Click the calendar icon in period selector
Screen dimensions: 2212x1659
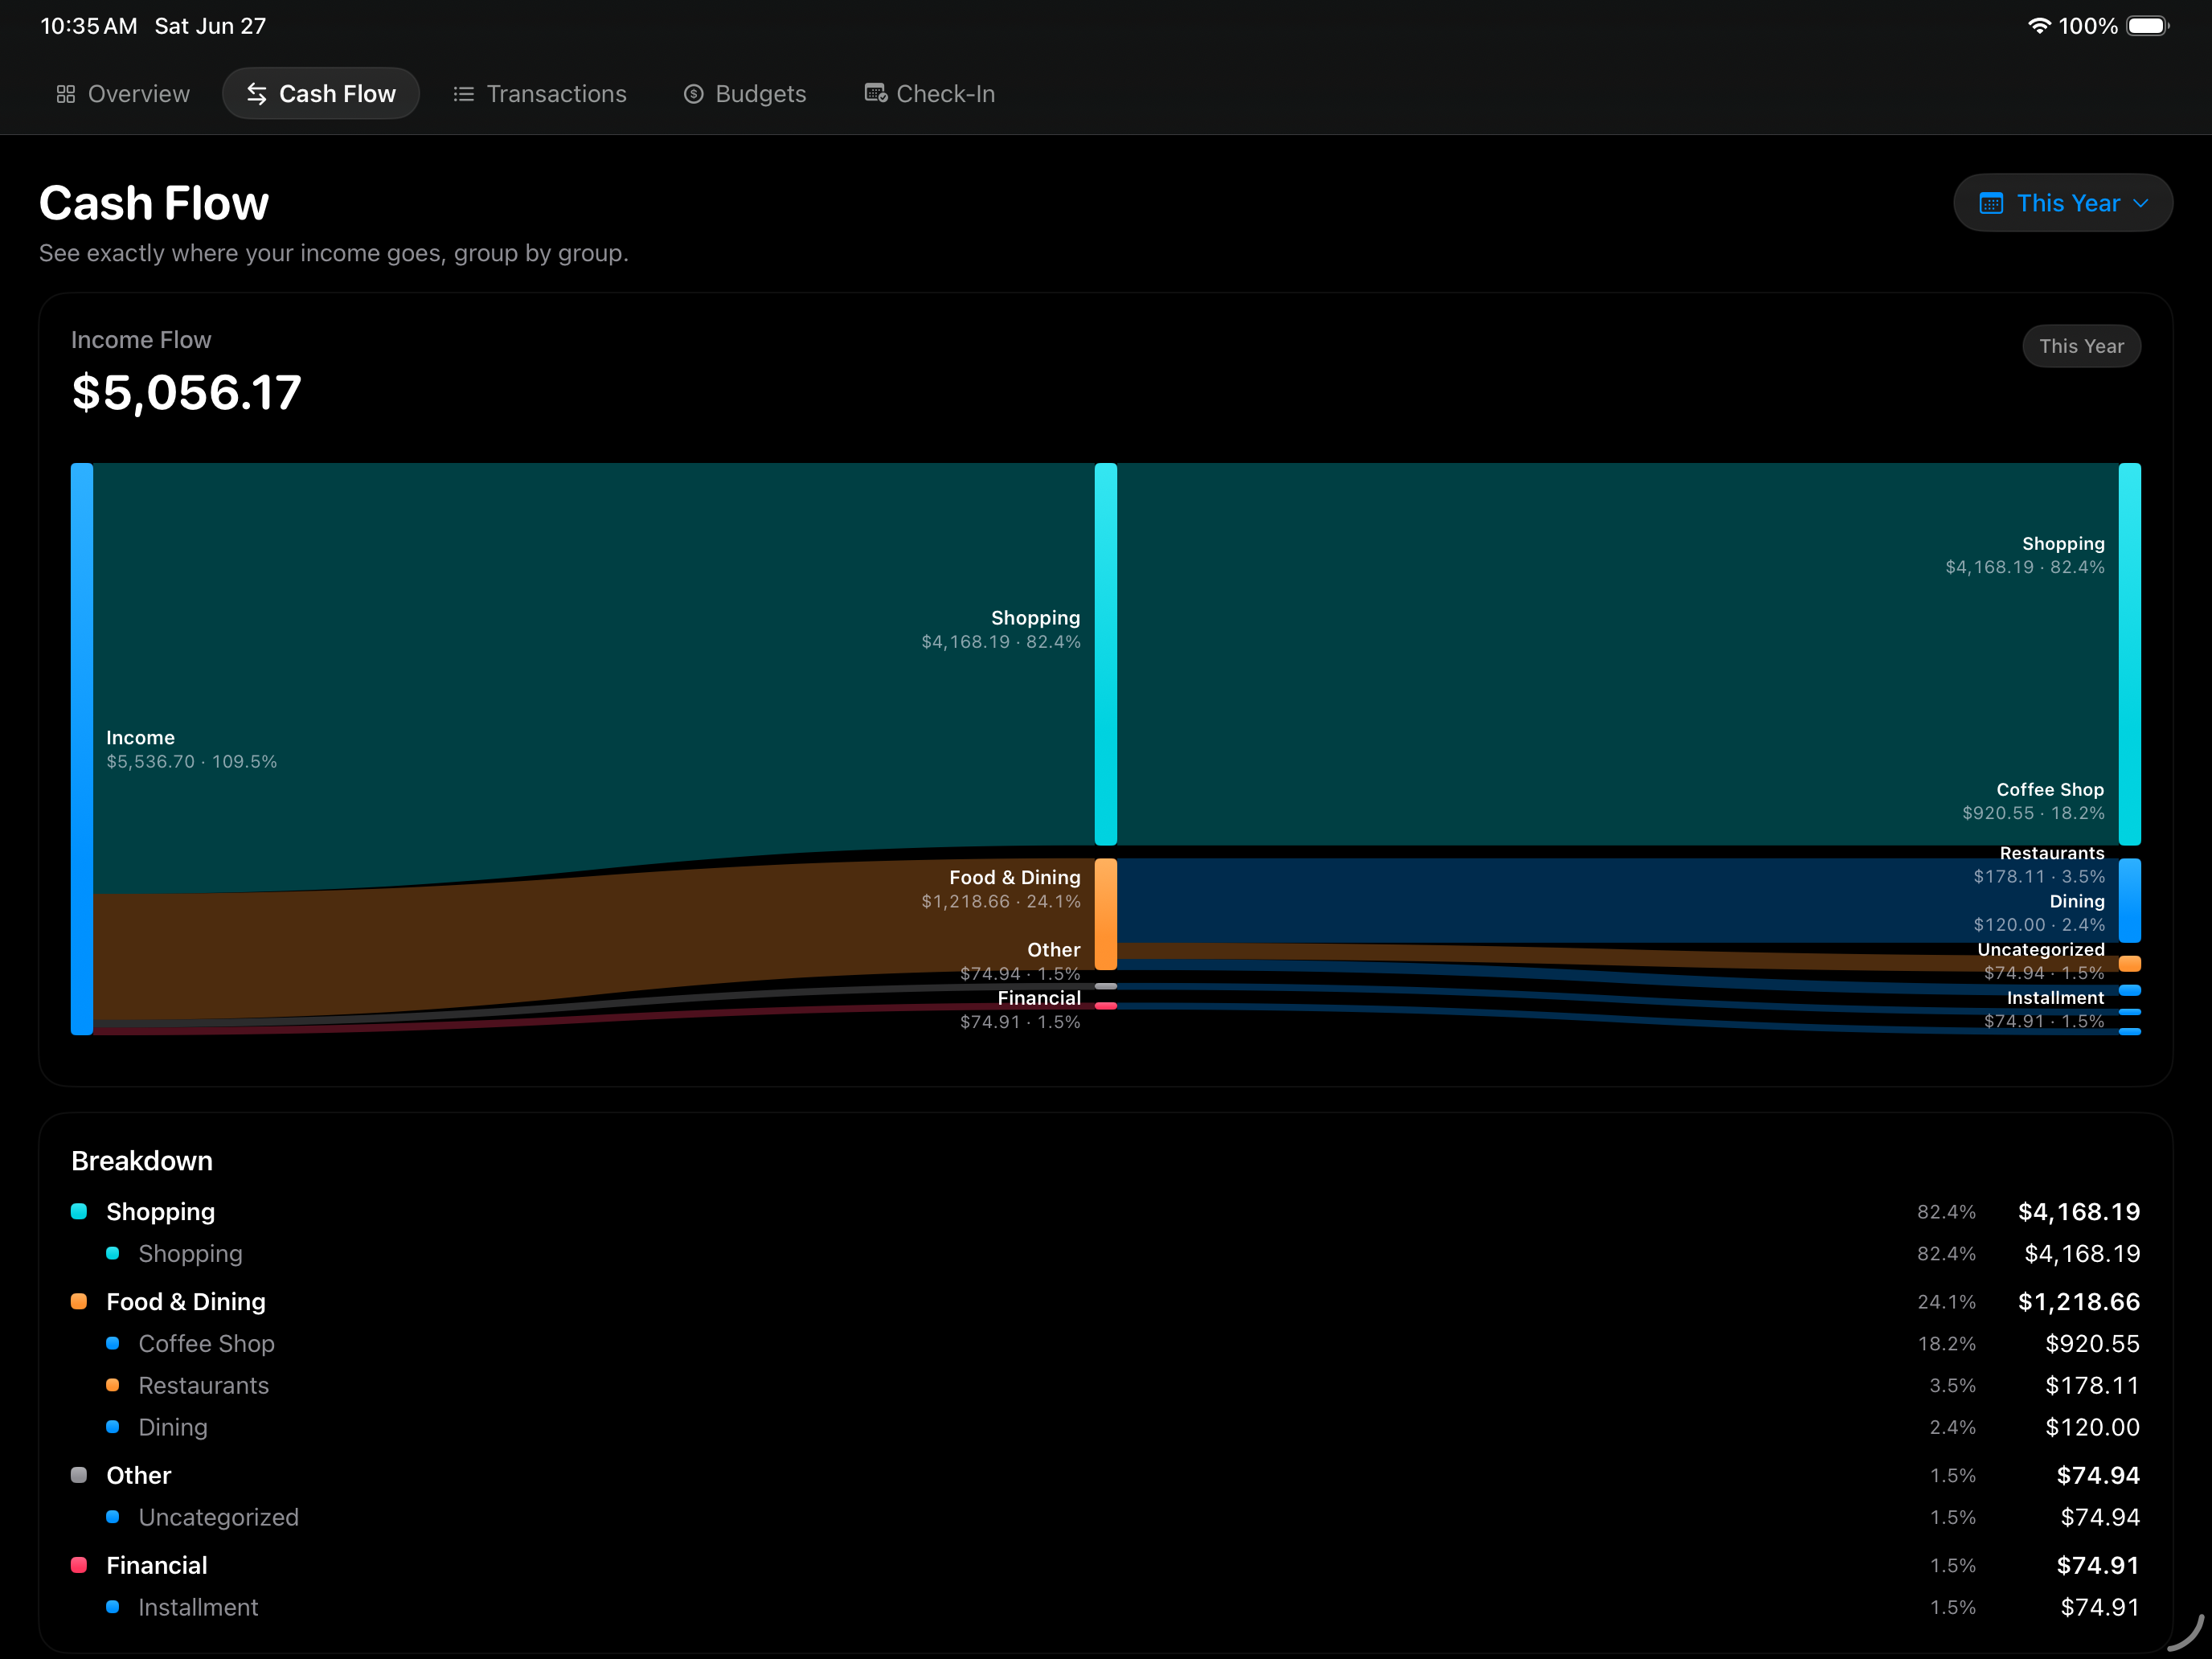click(x=1991, y=203)
